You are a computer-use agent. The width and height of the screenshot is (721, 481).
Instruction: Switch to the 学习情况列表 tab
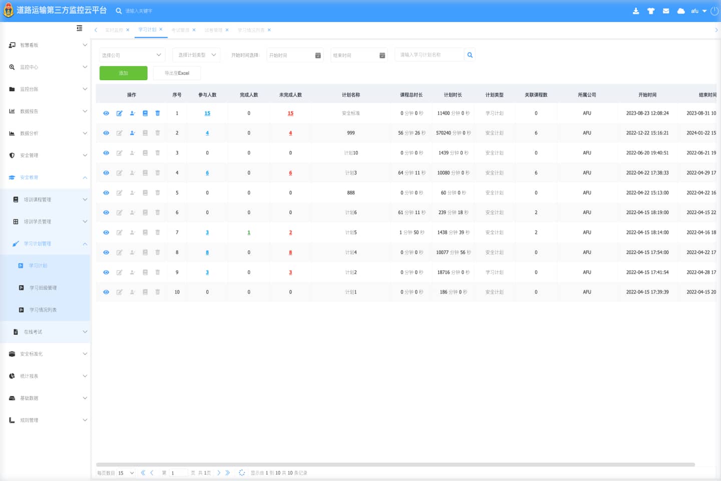coord(251,30)
